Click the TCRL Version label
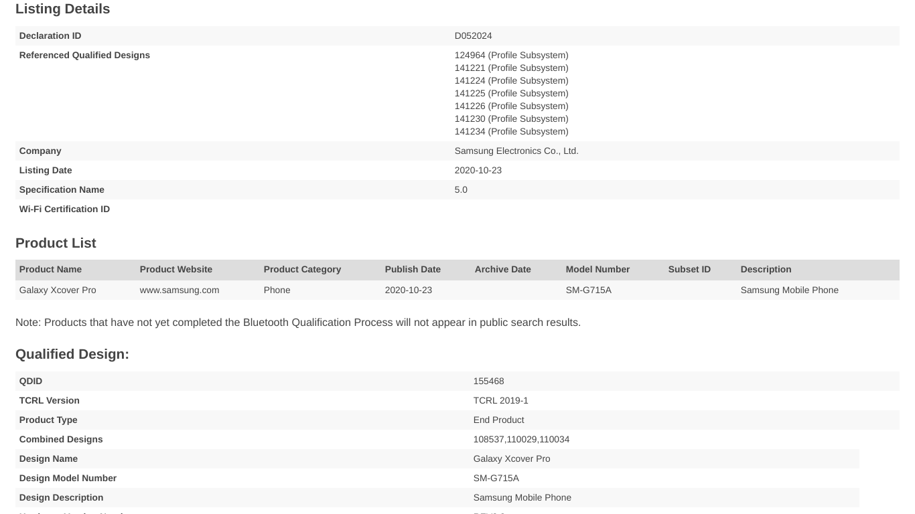This screenshot has width=915, height=514. (50, 400)
